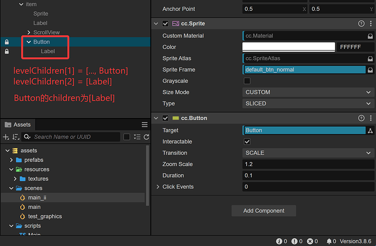Disable the cc.Button component checkbox

(x=165, y=118)
